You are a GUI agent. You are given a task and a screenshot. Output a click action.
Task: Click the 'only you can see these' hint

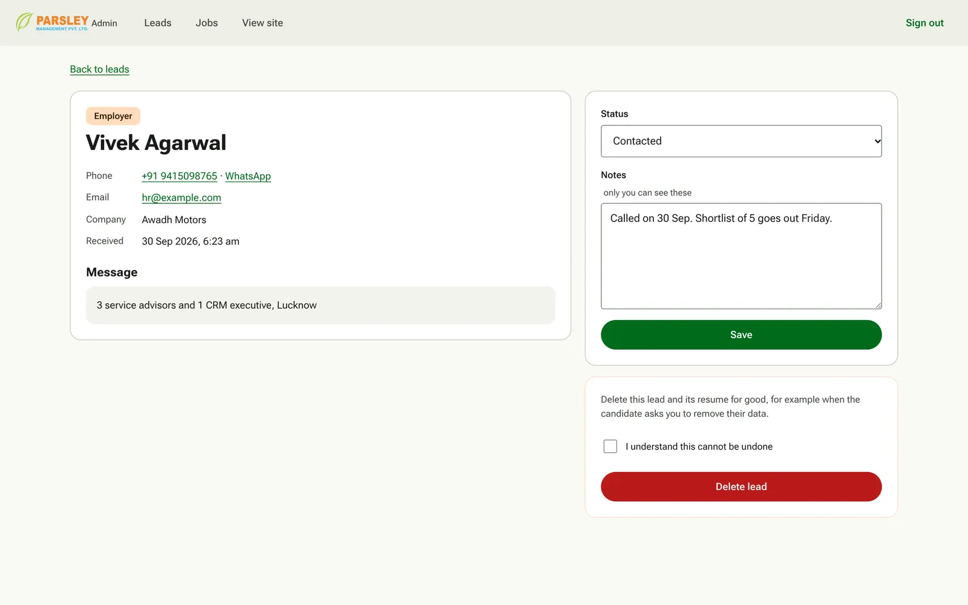[647, 192]
